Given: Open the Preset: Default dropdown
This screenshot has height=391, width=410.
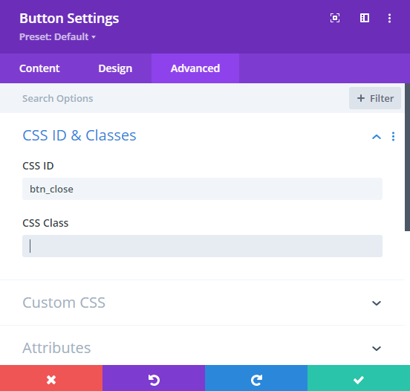Looking at the screenshot, I should point(57,37).
